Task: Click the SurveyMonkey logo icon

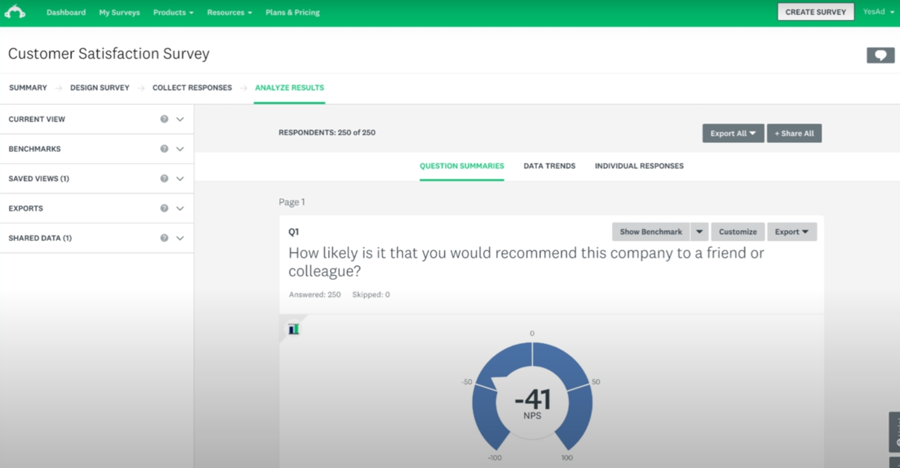Action: tap(15, 12)
